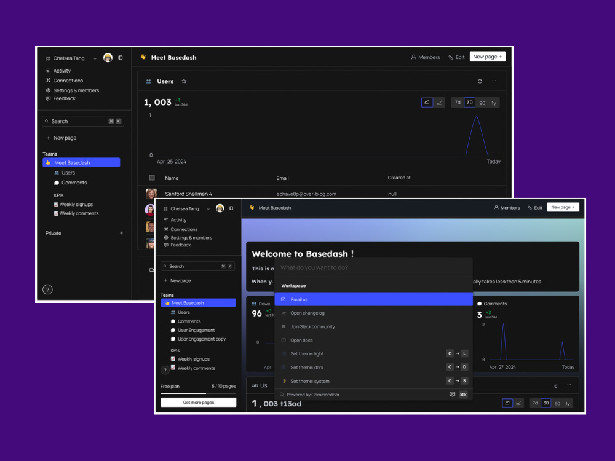615x461 pixels.
Task: Open the Users view more options ellipsis
Action: 494,81
